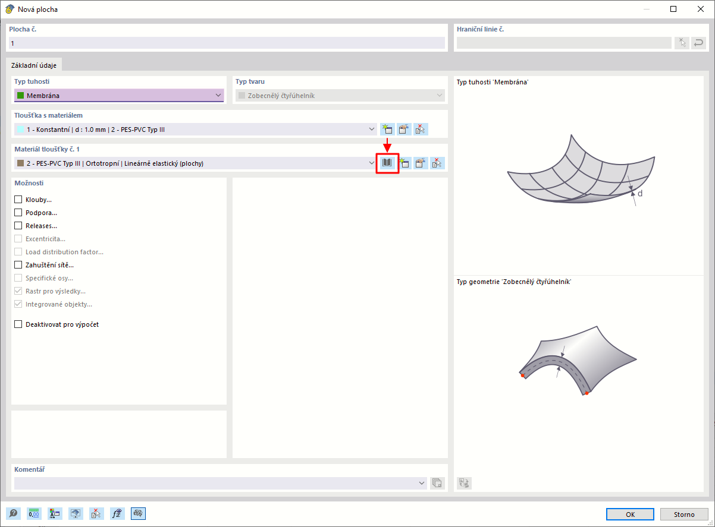Open the help speech-bubble icon
Image resolution: width=715 pixels, height=527 pixels.
pos(13,514)
